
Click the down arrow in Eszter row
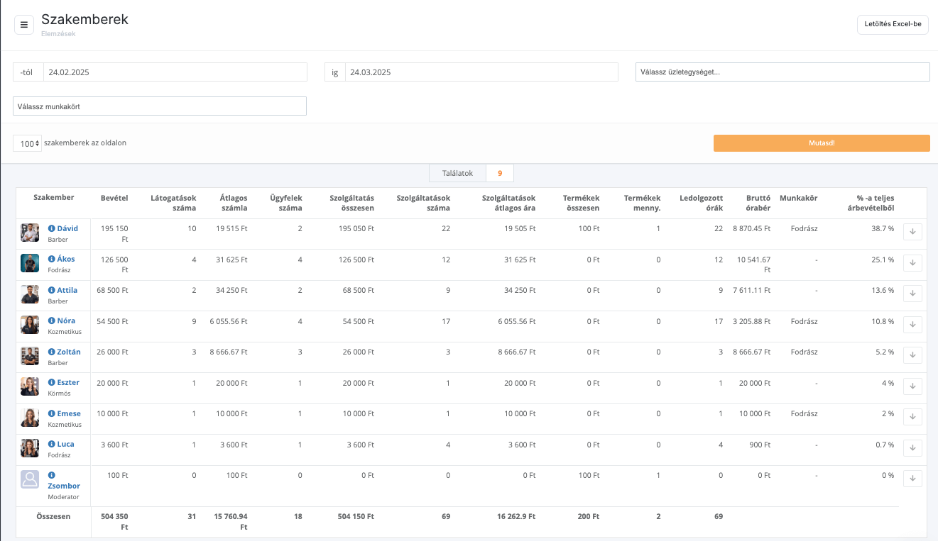click(x=912, y=386)
